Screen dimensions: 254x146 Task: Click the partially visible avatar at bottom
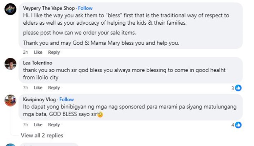[10, 145]
